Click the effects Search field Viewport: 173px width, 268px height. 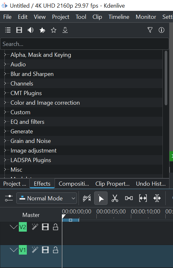click(85, 44)
